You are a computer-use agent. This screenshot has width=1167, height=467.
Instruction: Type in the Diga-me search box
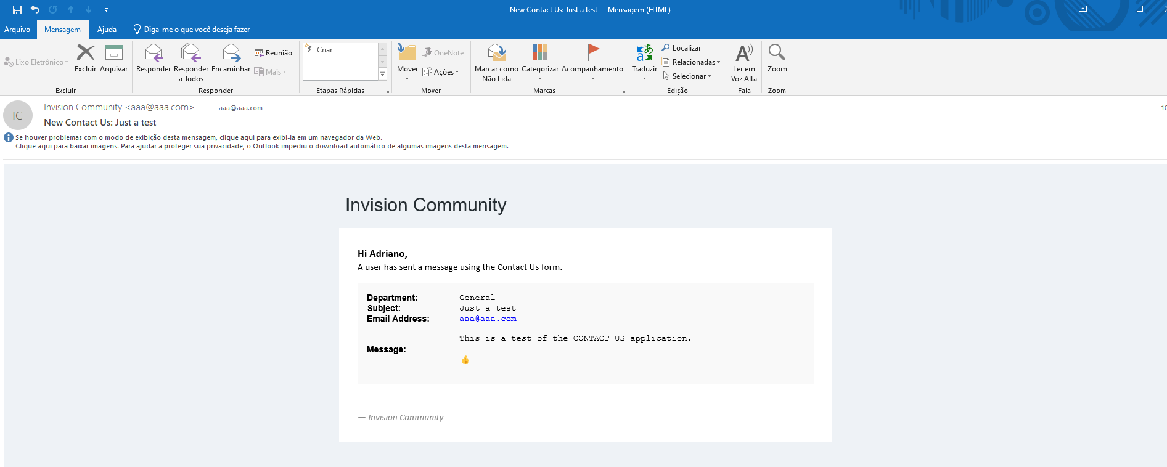coord(196,30)
